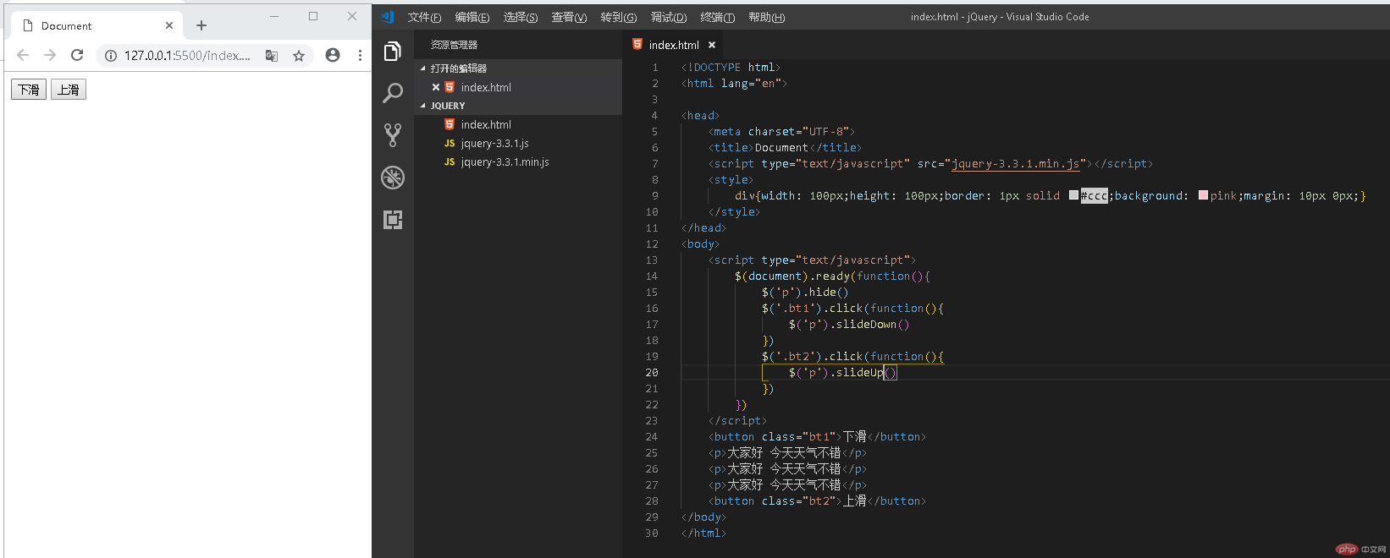Open the Debug view in VS Code activity bar

pos(393,178)
